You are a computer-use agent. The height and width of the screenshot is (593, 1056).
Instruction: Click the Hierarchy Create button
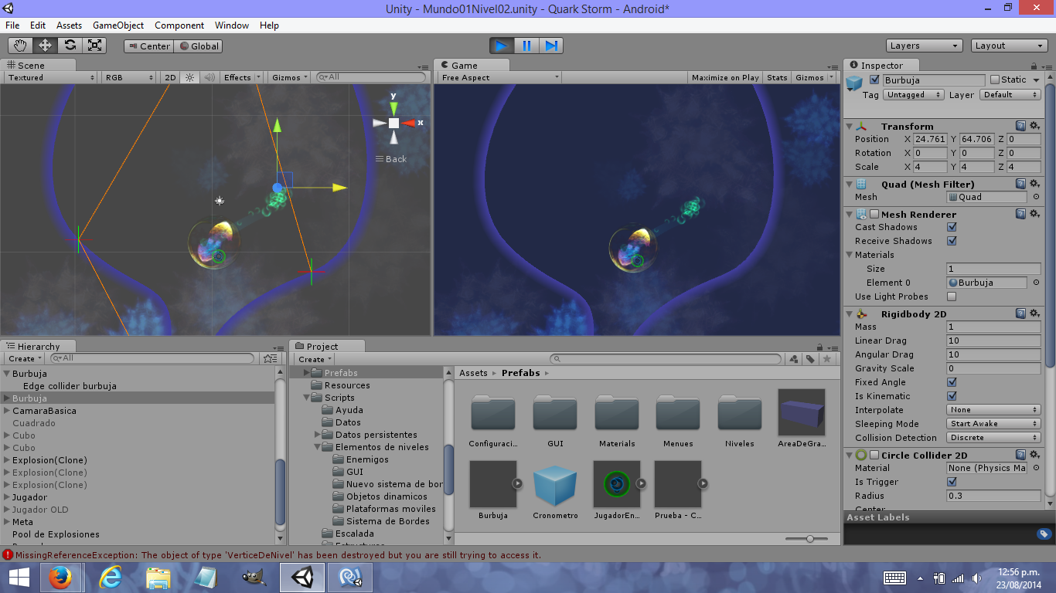pyautogui.click(x=24, y=358)
